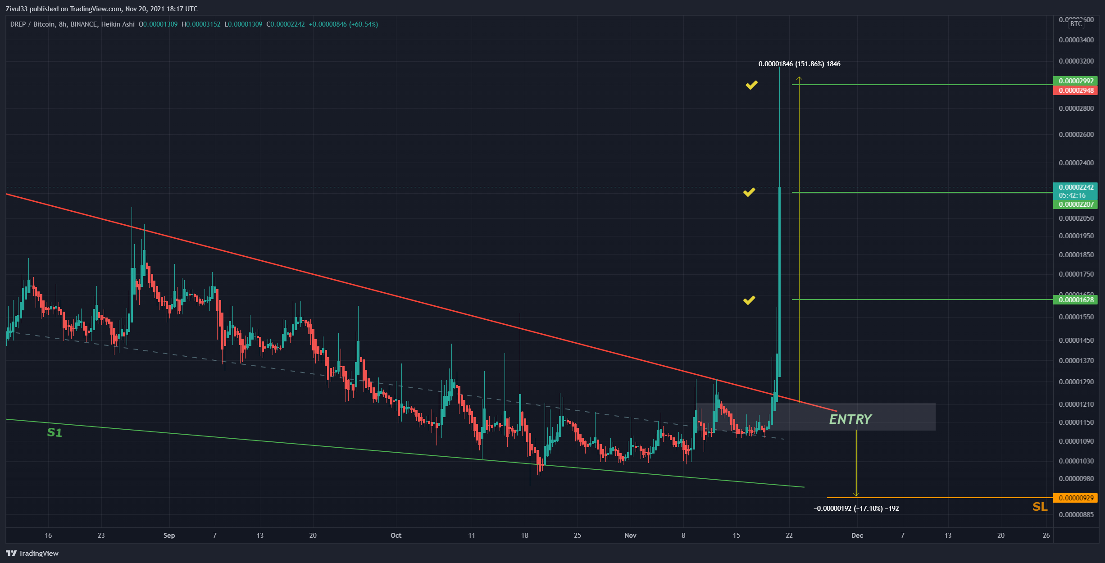Click the Nov label on time axis
This screenshot has height=563, width=1105.
(630, 536)
